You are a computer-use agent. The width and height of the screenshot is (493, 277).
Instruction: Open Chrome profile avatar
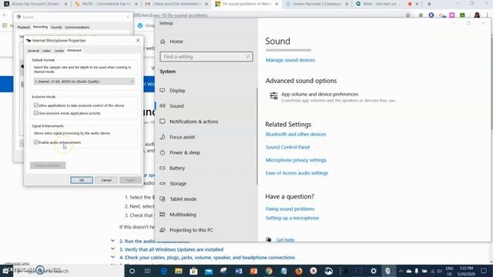(477, 15)
